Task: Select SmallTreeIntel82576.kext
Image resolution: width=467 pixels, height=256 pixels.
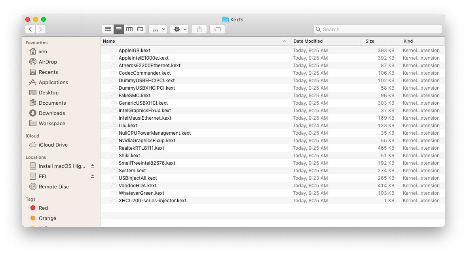Action: click(147, 163)
